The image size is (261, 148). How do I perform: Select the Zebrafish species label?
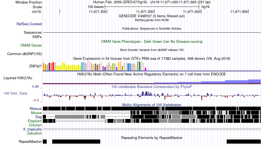(34, 133)
